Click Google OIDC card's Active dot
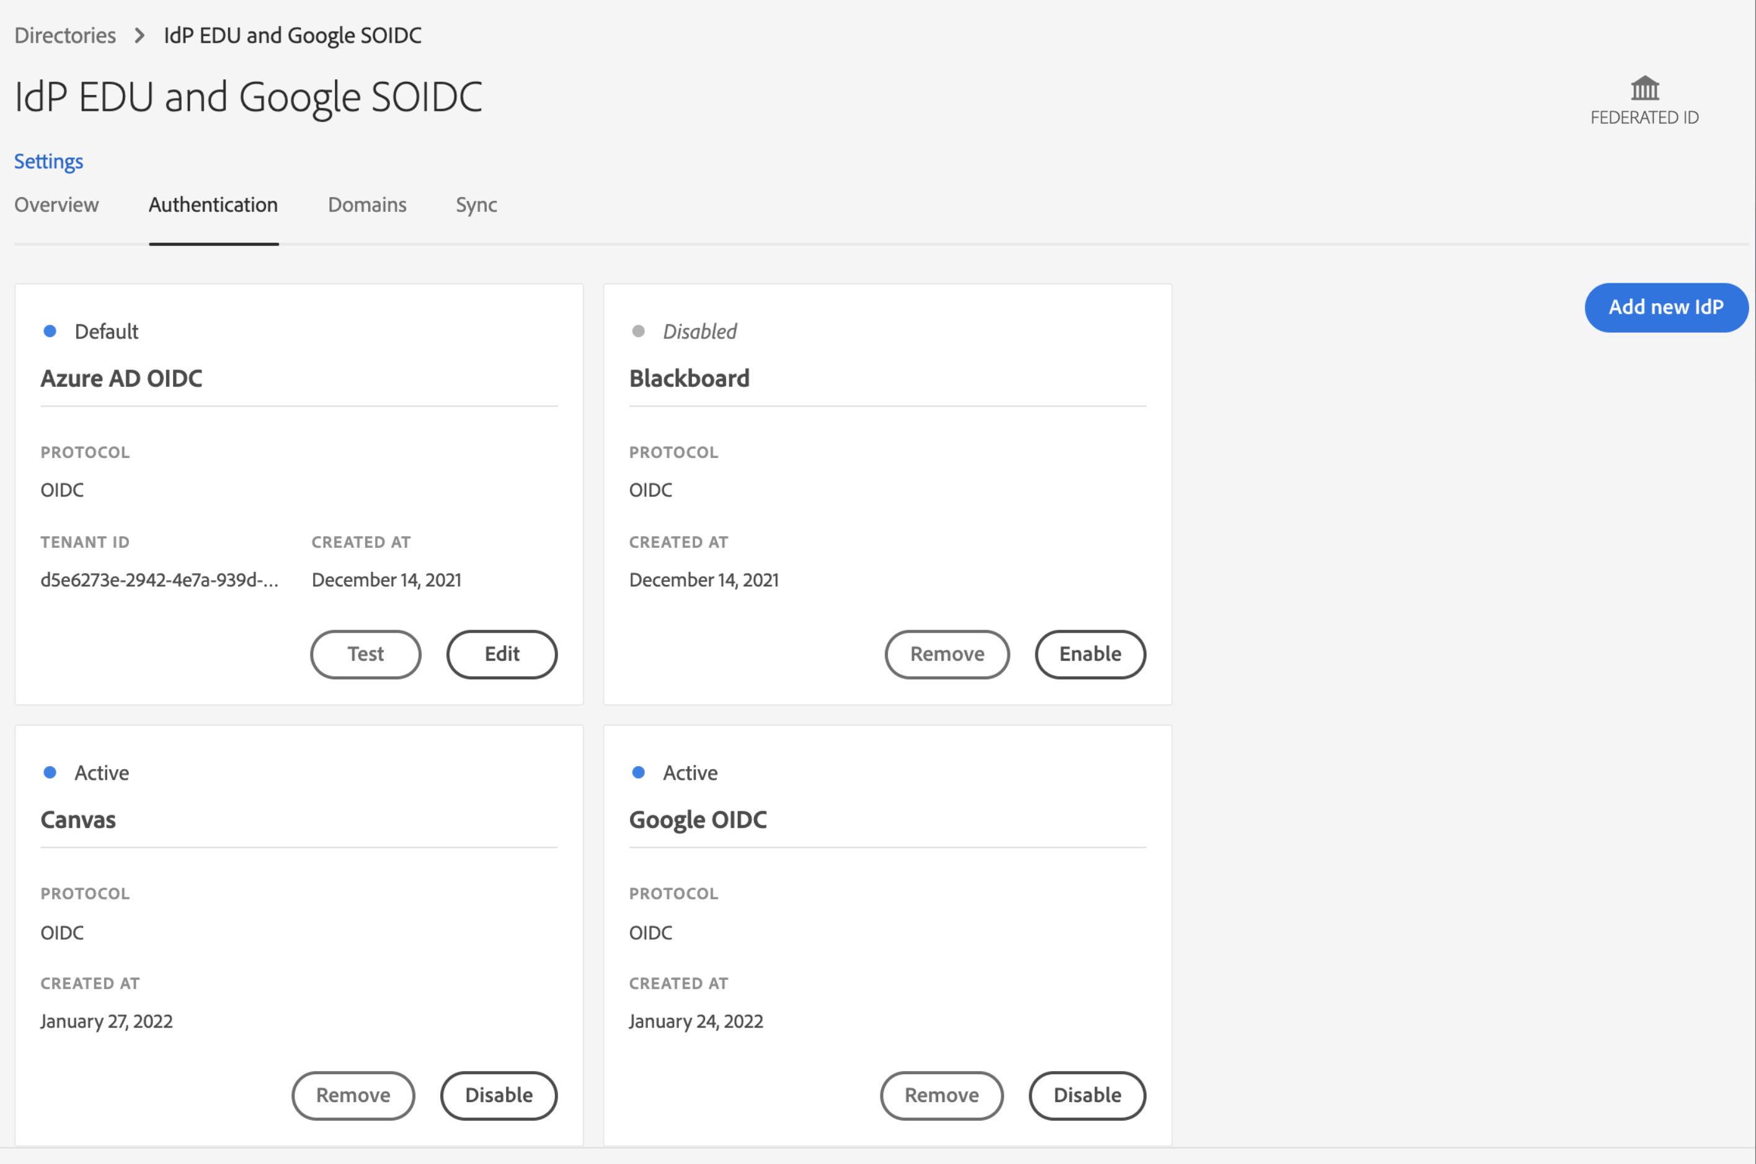Image resolution: width=1756 pixels, height=1164 pixels. click(638, 772)
